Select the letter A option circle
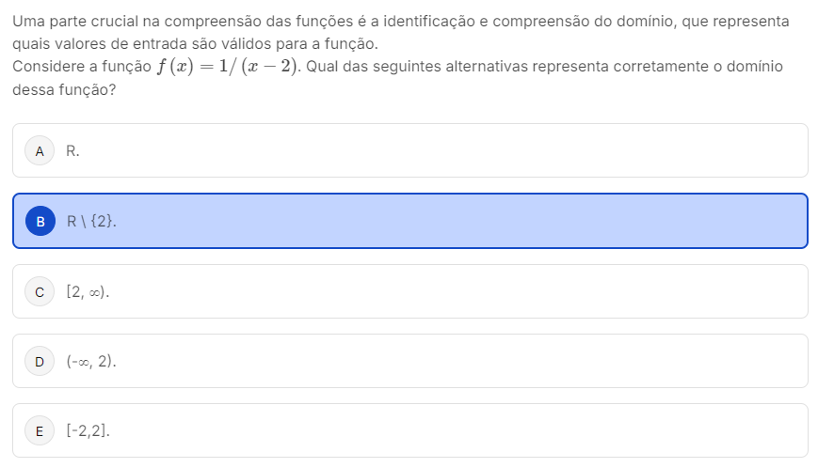818x468 pixels. tap(40, 150)
